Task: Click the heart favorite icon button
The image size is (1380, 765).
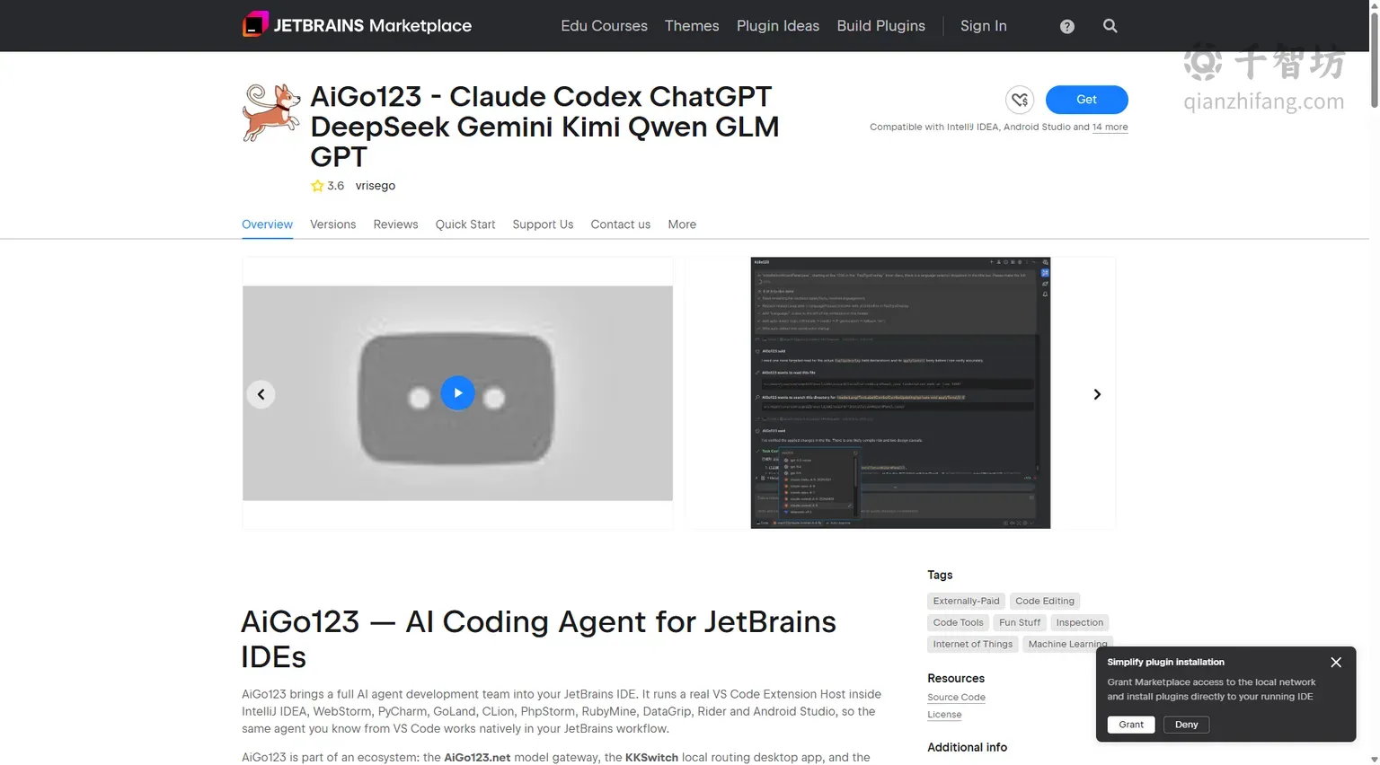Action: pos(1020,100)
